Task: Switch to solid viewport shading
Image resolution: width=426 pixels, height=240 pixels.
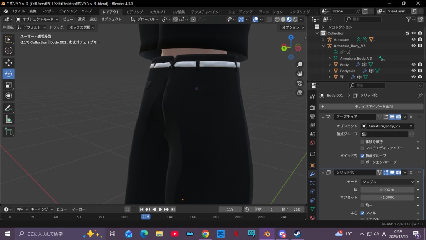Action: 283,20
